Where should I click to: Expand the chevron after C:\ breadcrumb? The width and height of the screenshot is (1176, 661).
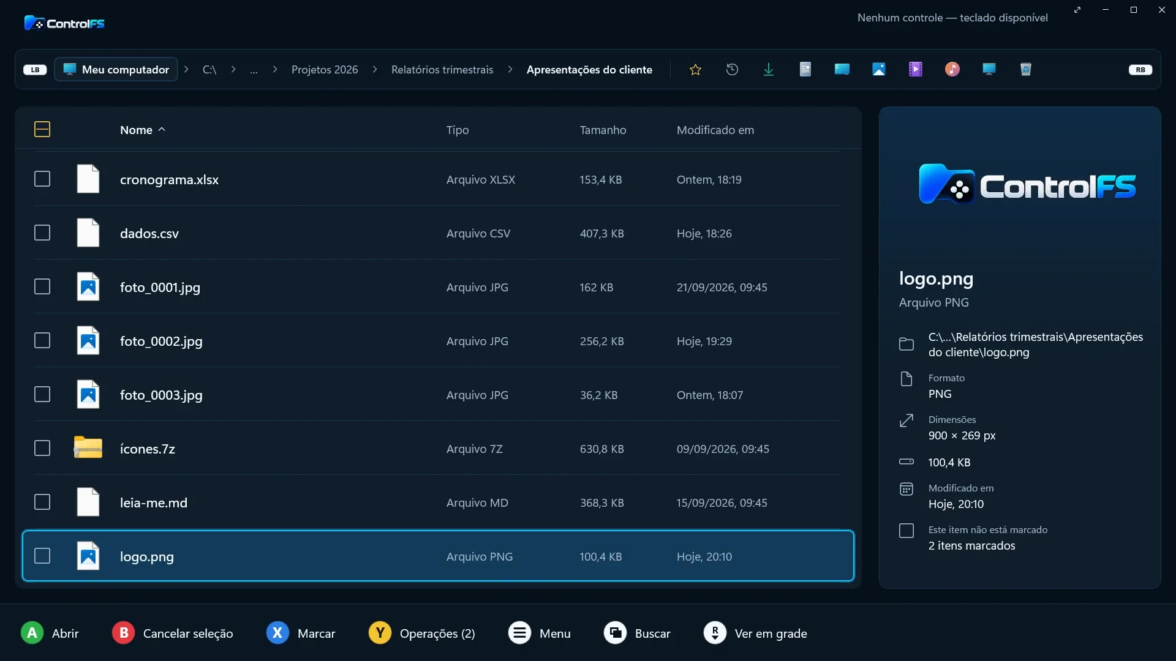point(233,69)
